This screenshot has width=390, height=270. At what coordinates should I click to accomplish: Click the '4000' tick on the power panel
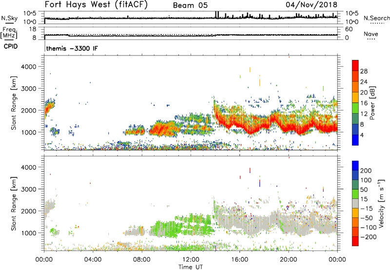29,67
